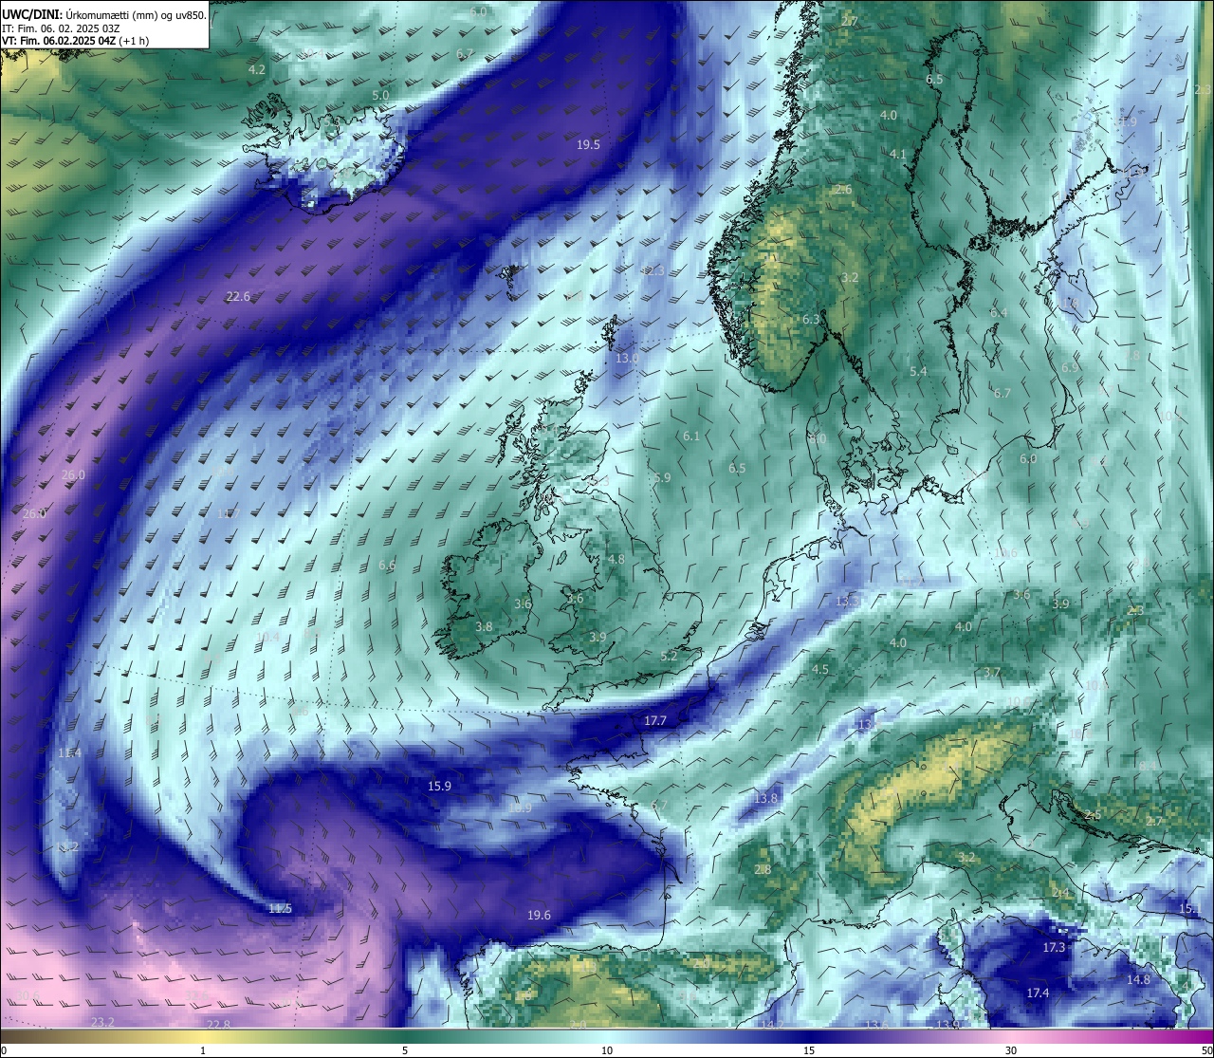Click the 5.4 value over southwest Sweden

pyautogui.click(x=918, y=371)
